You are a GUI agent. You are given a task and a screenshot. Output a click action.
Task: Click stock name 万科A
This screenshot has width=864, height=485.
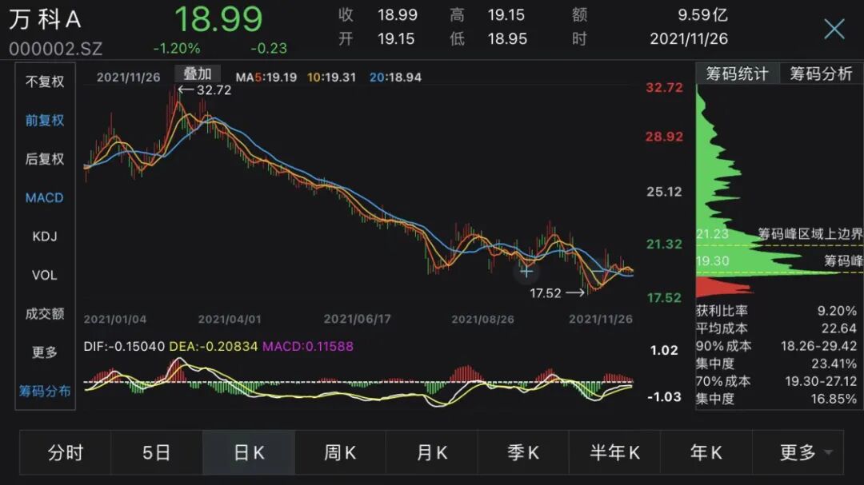pyautogui.click(x=45, y=20)
